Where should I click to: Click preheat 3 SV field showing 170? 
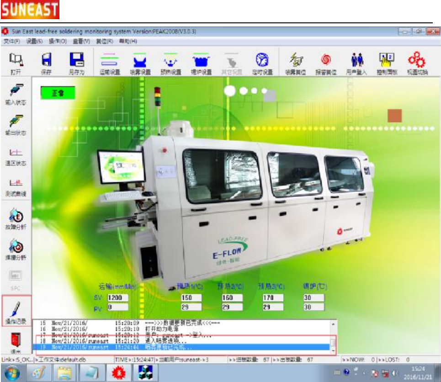click(273, 297)
